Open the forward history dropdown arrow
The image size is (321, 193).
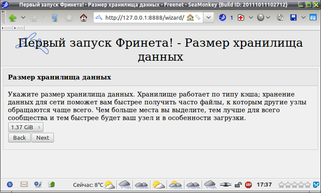click(44, 17)
